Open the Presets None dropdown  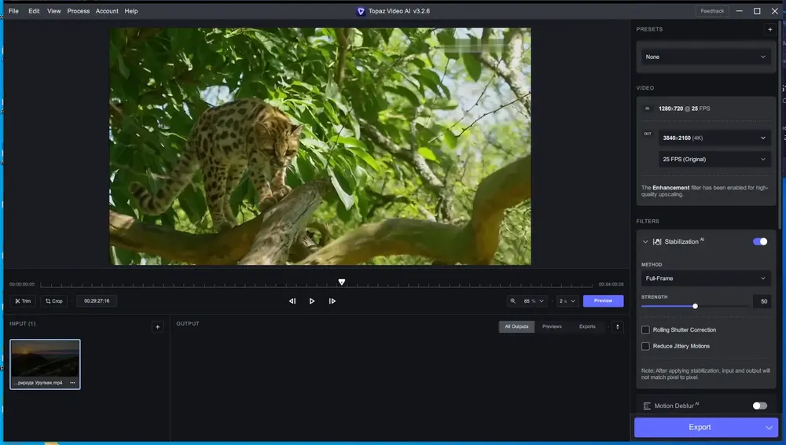coord(706,57)
